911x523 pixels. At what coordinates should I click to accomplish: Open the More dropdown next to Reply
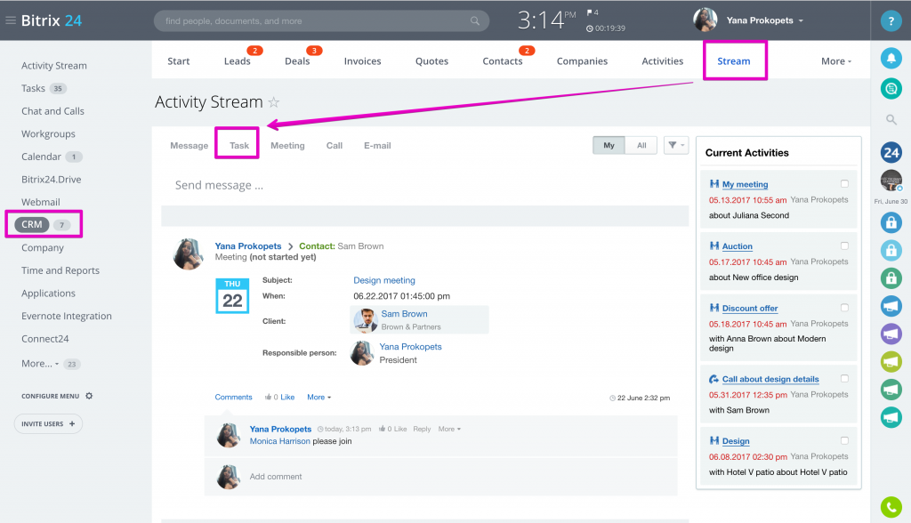point(449,429)
